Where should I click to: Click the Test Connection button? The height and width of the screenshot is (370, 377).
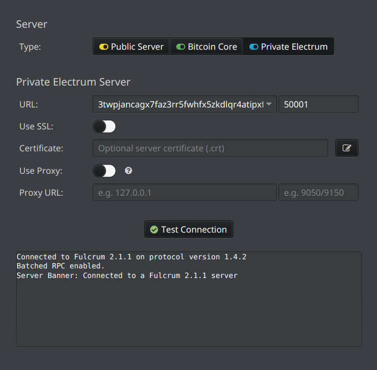tap(189, 229)
